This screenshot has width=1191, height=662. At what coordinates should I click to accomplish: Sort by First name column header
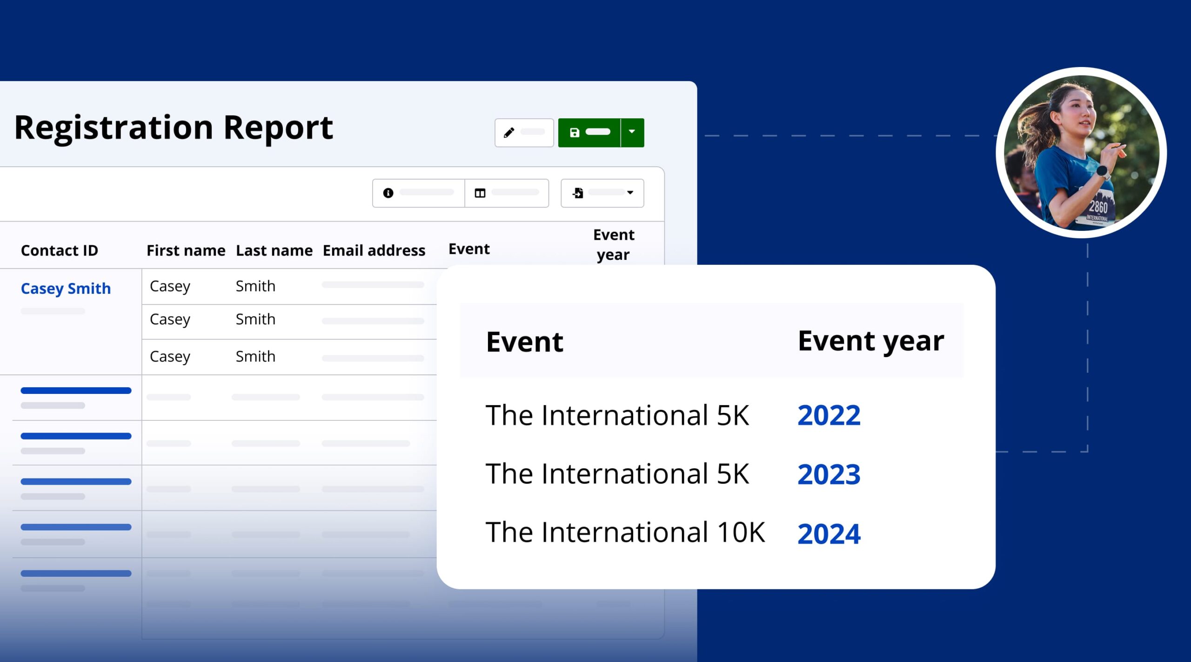pos(186,250)
